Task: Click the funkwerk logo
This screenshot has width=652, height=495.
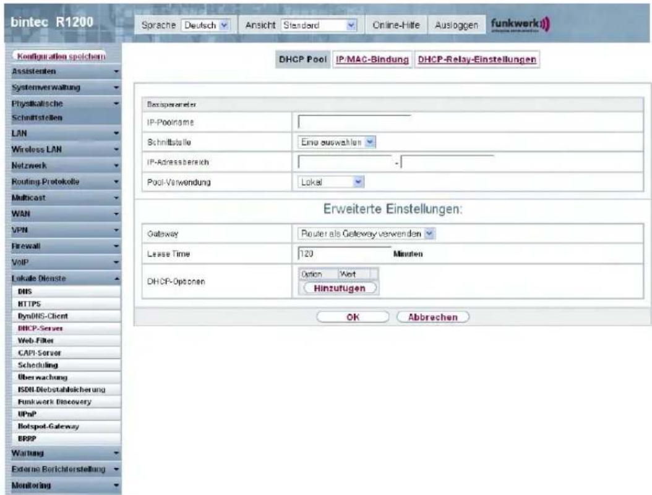Action: pyautogui.click(x=520, y=25)
